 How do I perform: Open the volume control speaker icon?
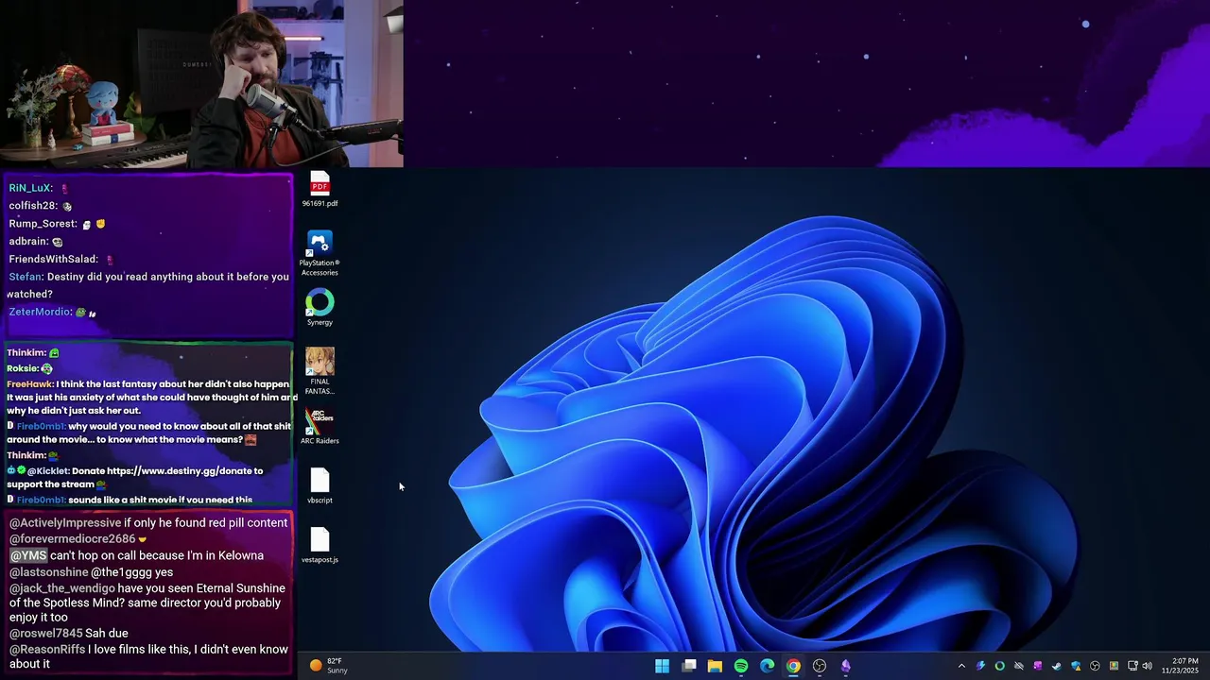tap(1148, 666)
